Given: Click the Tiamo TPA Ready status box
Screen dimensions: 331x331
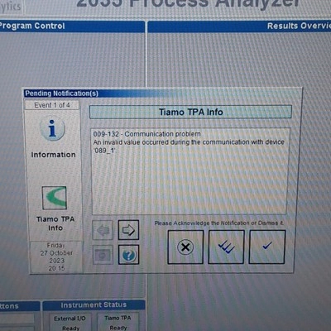Looking at the screenshot, I should (x=118, y=322).
